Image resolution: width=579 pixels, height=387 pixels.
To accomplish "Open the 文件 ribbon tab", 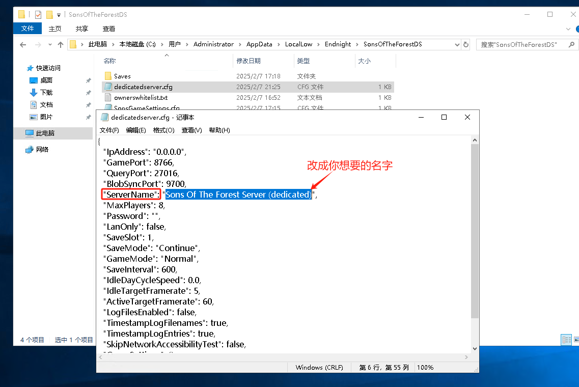I will pyautogui.click(x=27, y=29).
